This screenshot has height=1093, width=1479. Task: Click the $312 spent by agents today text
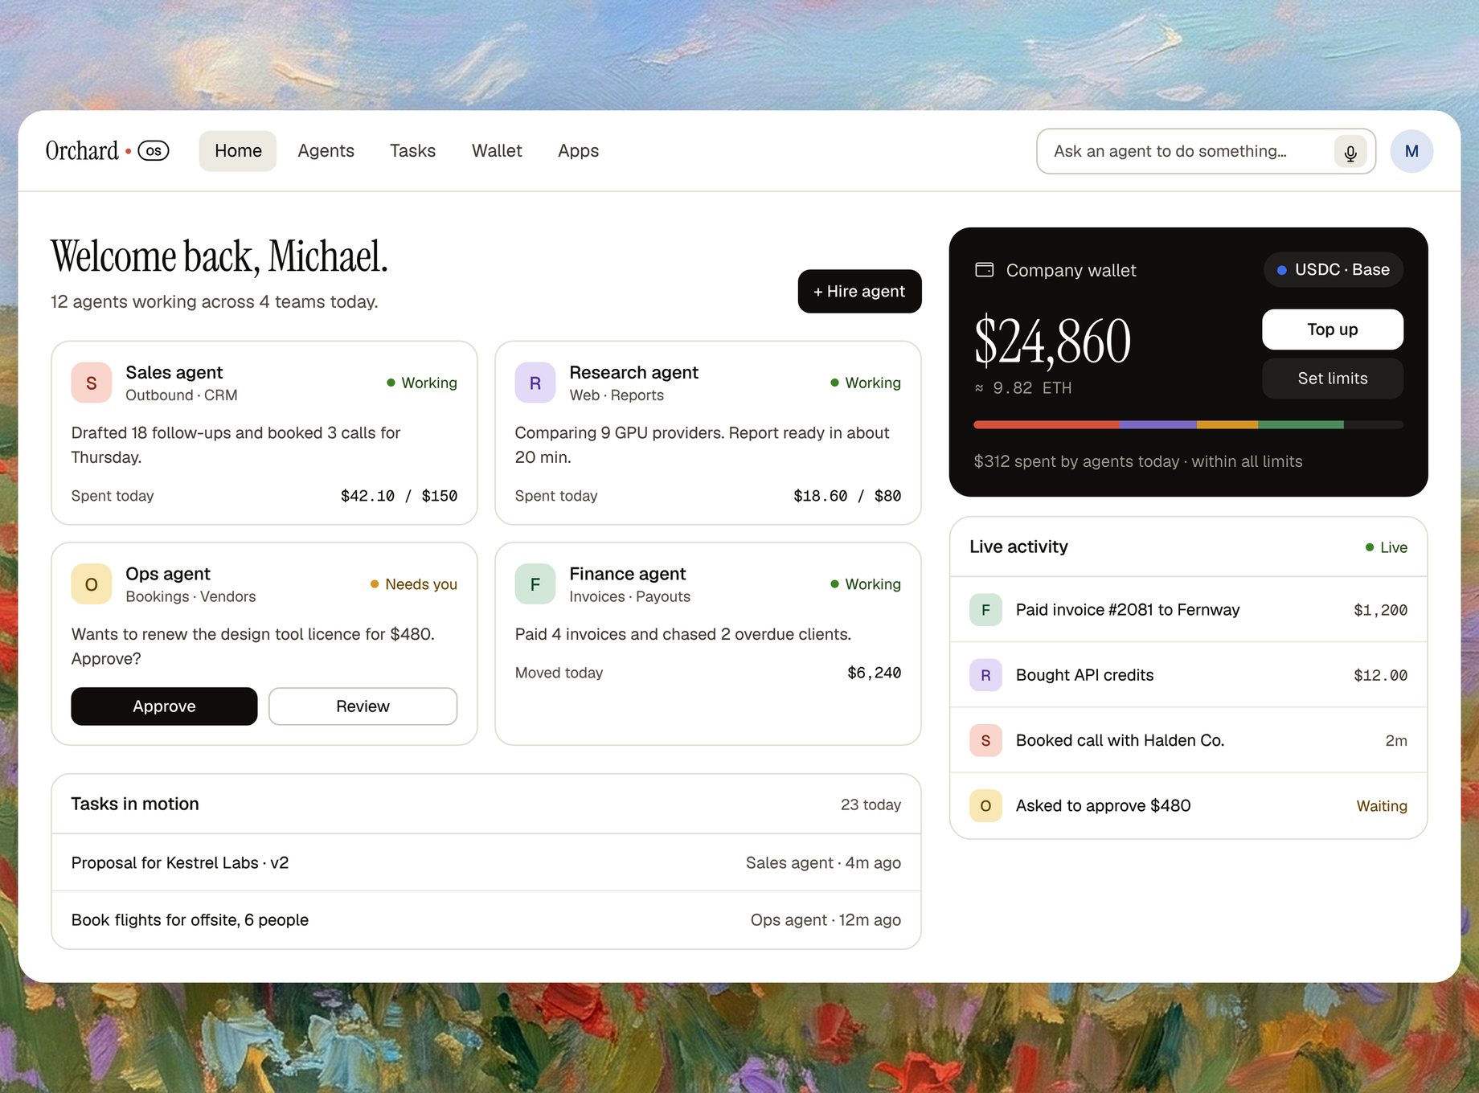[1138, 461]
